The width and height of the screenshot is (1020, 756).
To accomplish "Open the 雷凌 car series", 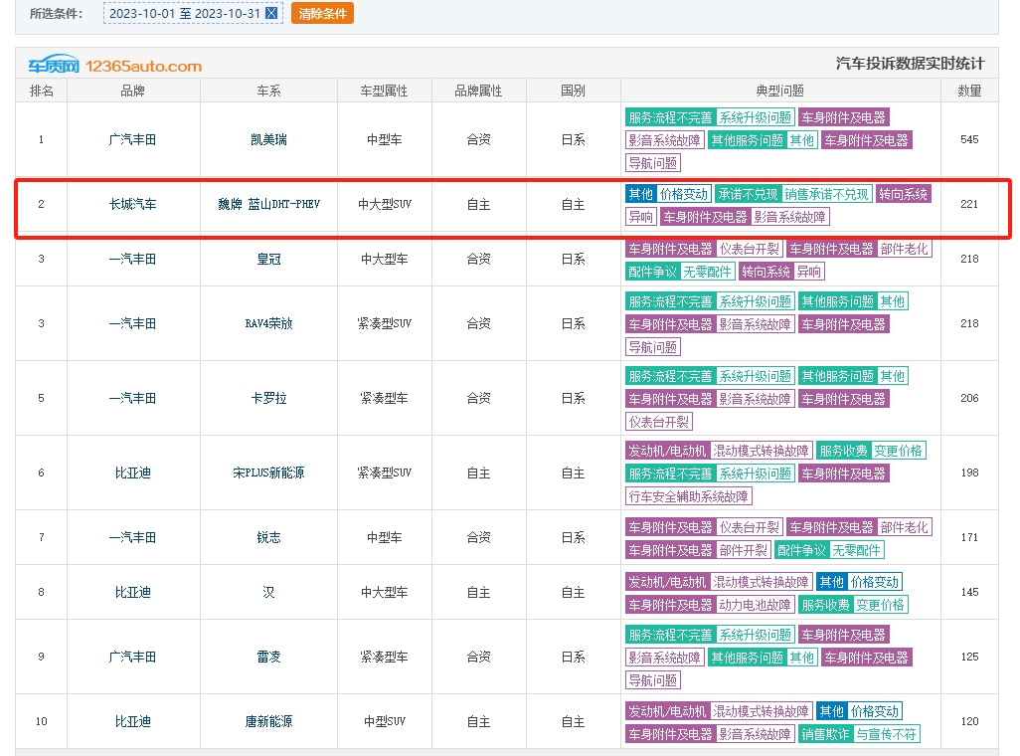I will [268, 657].
